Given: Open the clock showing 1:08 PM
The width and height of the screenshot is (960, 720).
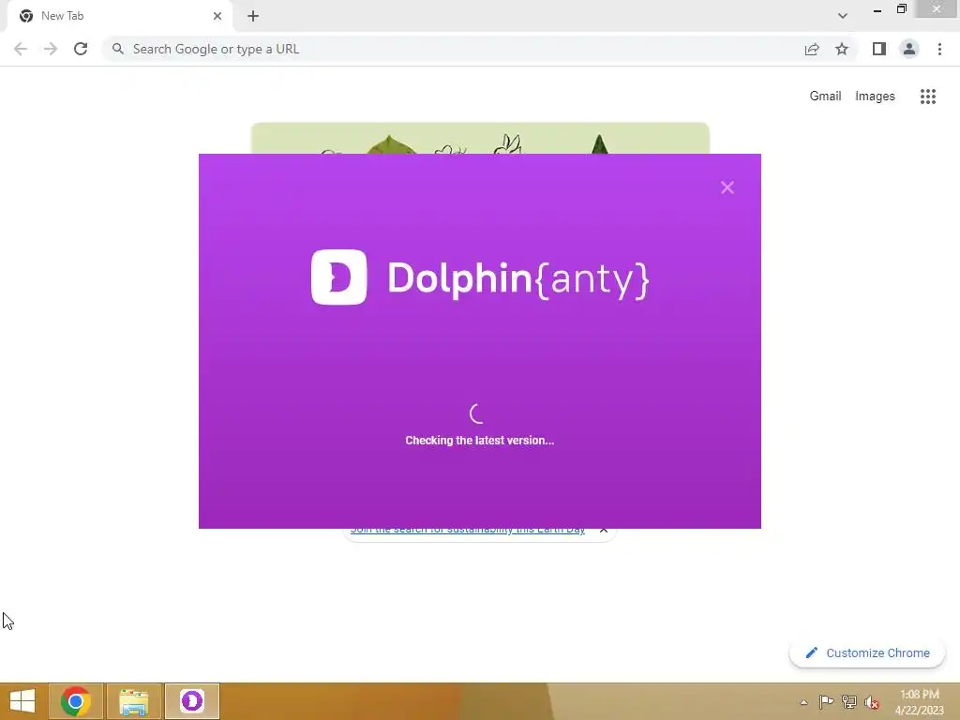Looking at the screenshot, I should (920, 701).
